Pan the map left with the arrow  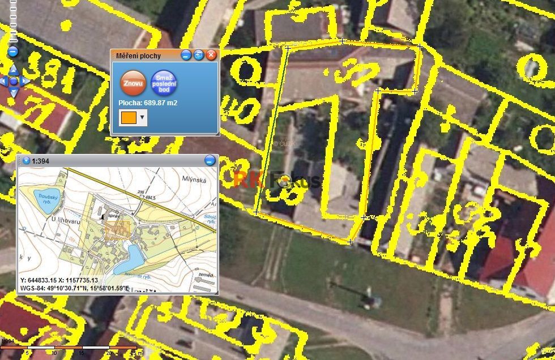[3, 82]
